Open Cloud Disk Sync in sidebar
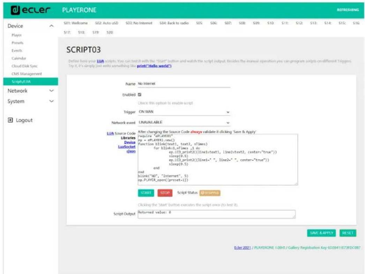365x274 pixels. coord(24,66)
